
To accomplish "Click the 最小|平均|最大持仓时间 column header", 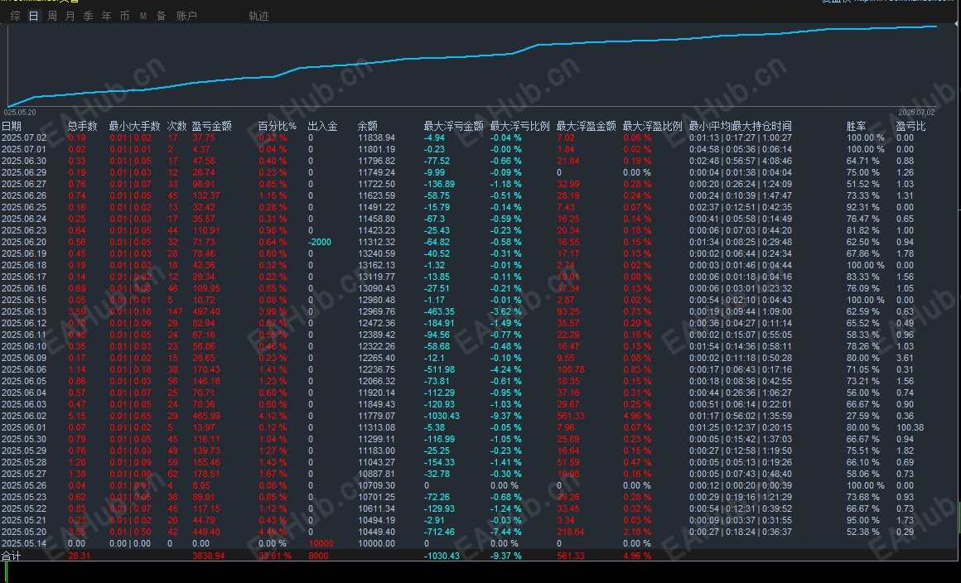I will click(x=741, y=126).
